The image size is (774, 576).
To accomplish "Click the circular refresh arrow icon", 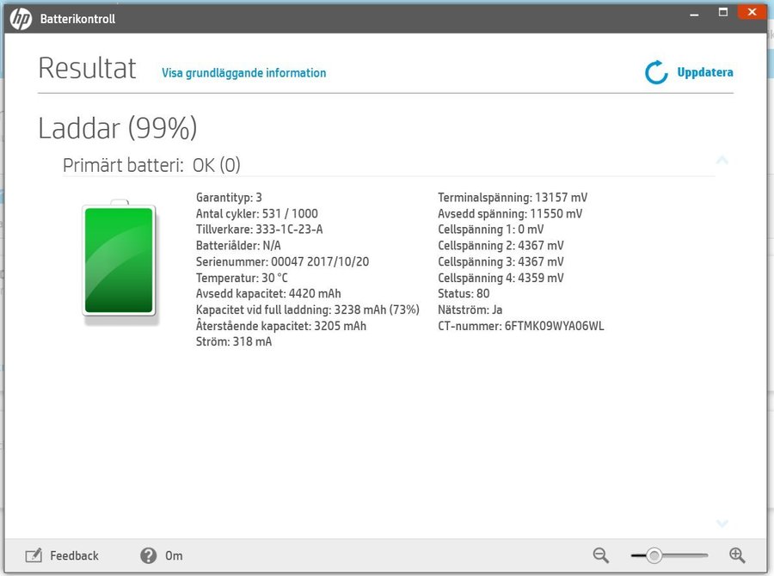I will click(656, 73).
